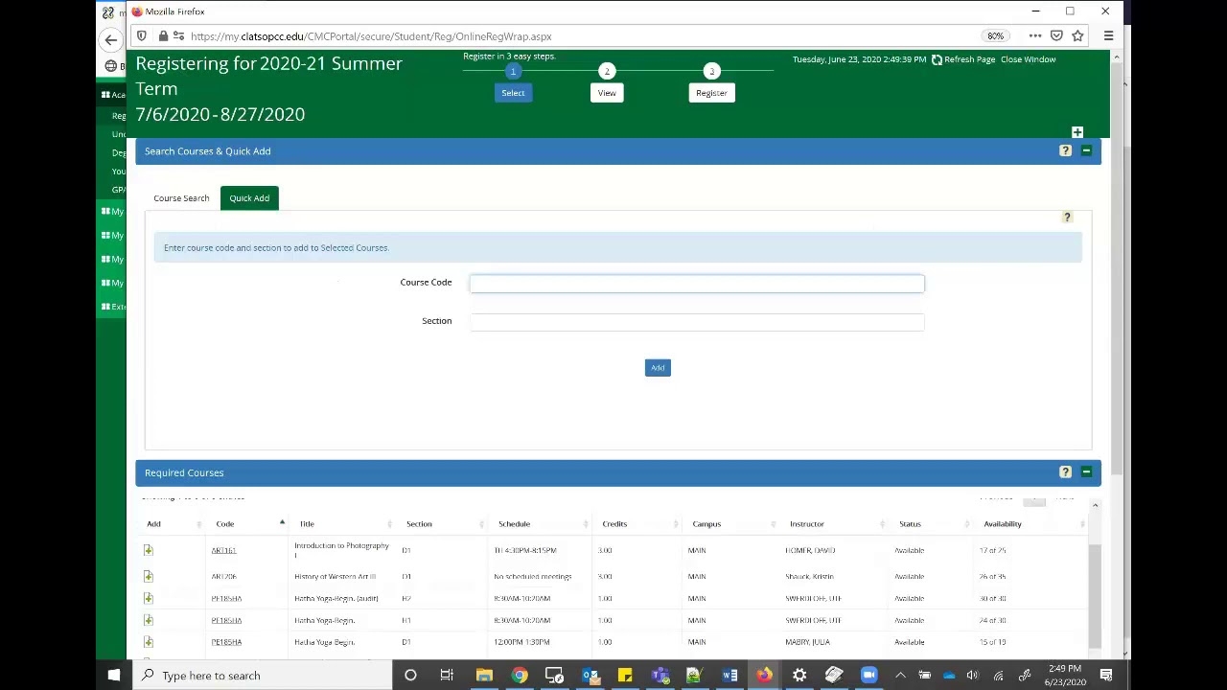Click the Add button below the Section field

pos(658,367)
